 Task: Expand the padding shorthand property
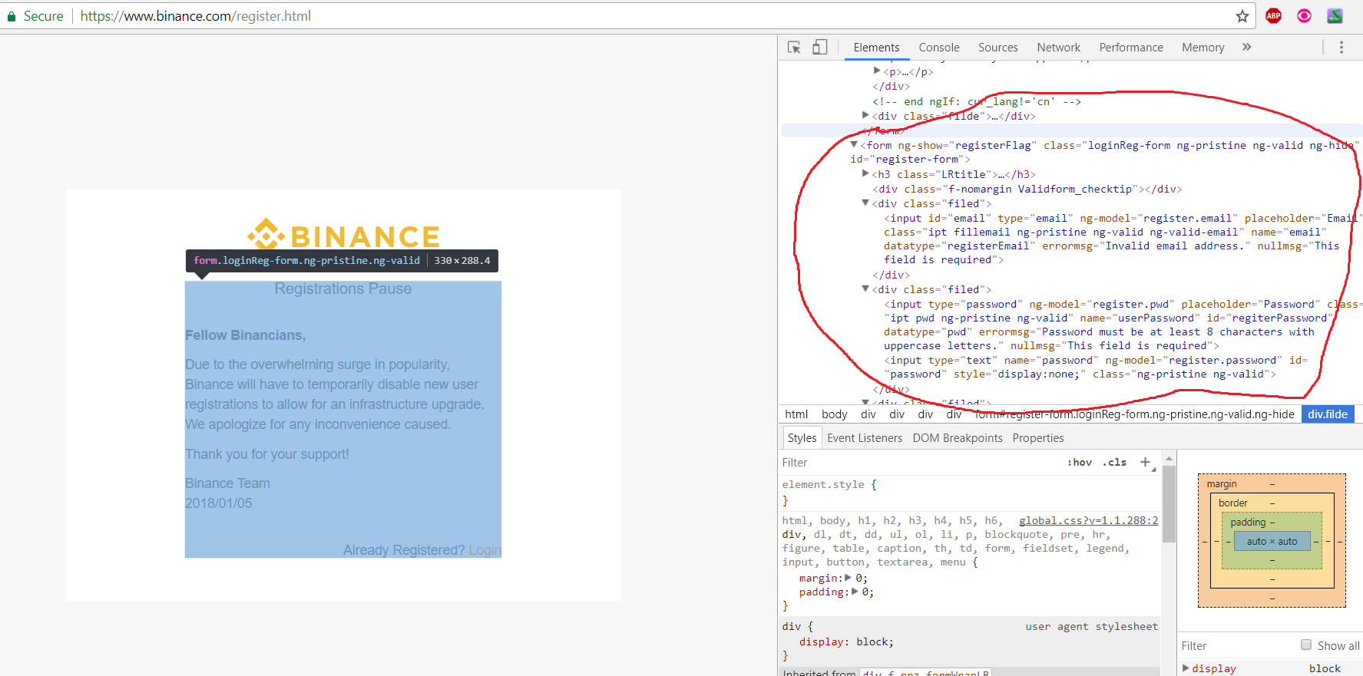[x=855, y=592]
